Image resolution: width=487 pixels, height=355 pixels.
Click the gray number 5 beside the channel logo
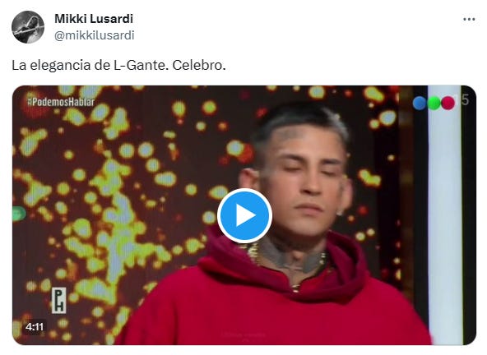point(465,100)
